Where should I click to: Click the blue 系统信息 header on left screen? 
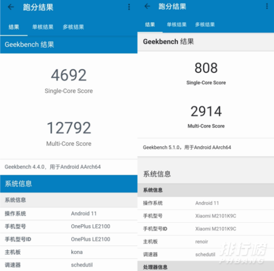(68, 184)
